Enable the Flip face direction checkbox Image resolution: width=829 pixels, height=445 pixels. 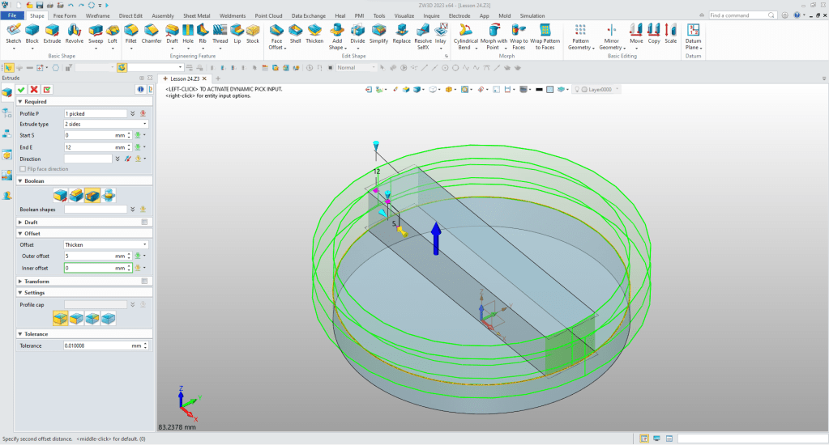tap(23, 169)
